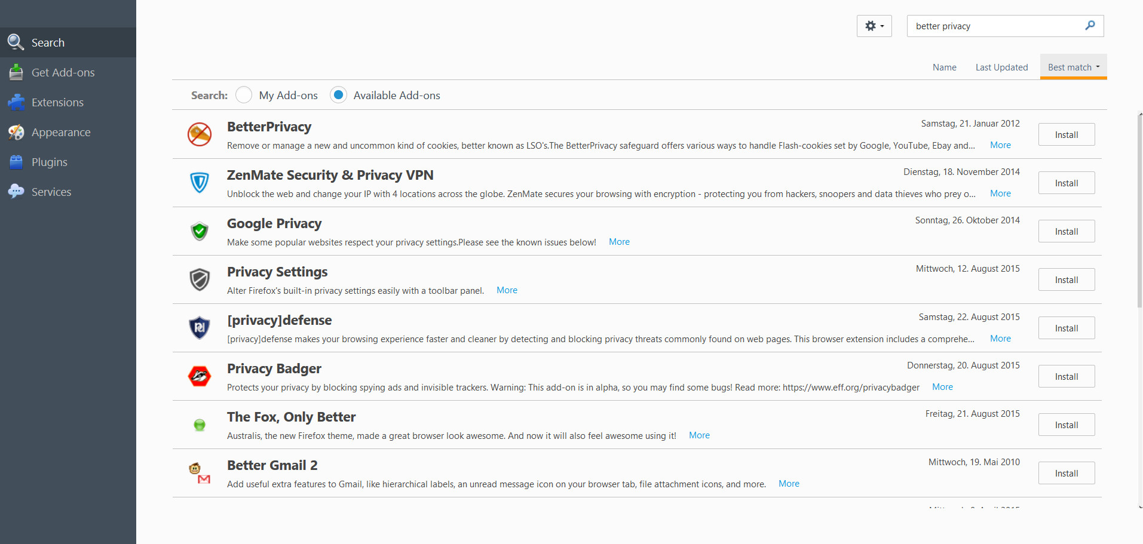Switch to Services category
Viewport: 1143px width, 544px height.
(x=68, y=192)
